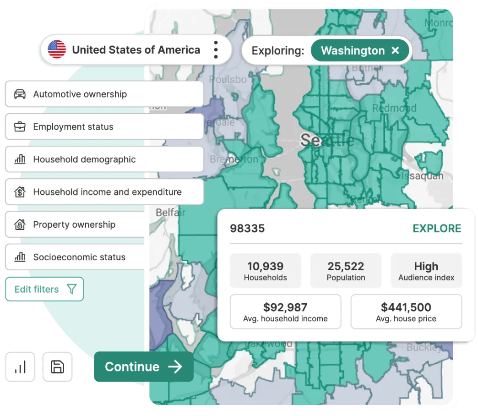Click the locked house icon beside Property ownership
This screenshot has width=478, height=416.
click(x=20, y=224)
